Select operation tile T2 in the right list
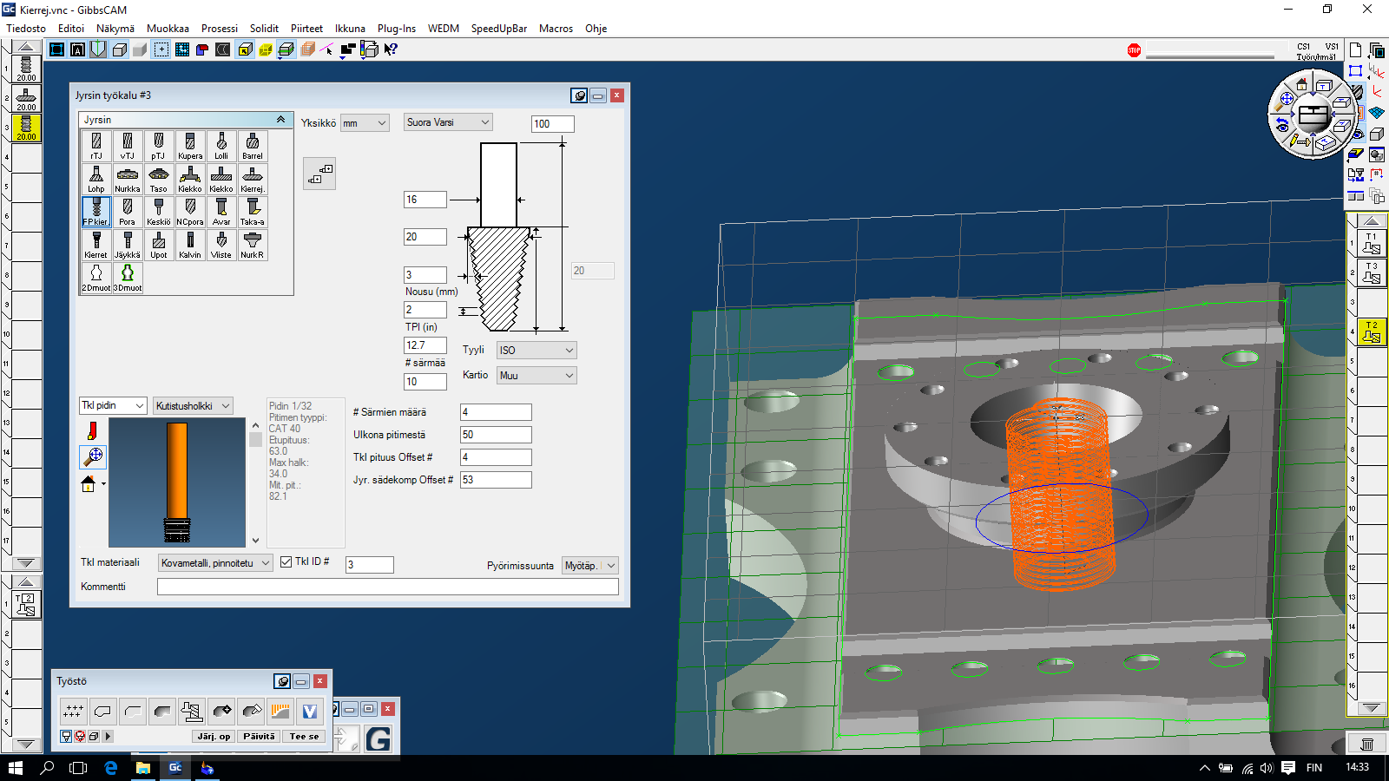This screenshot has height=781, width=1389. click(x=1372, y=331)
